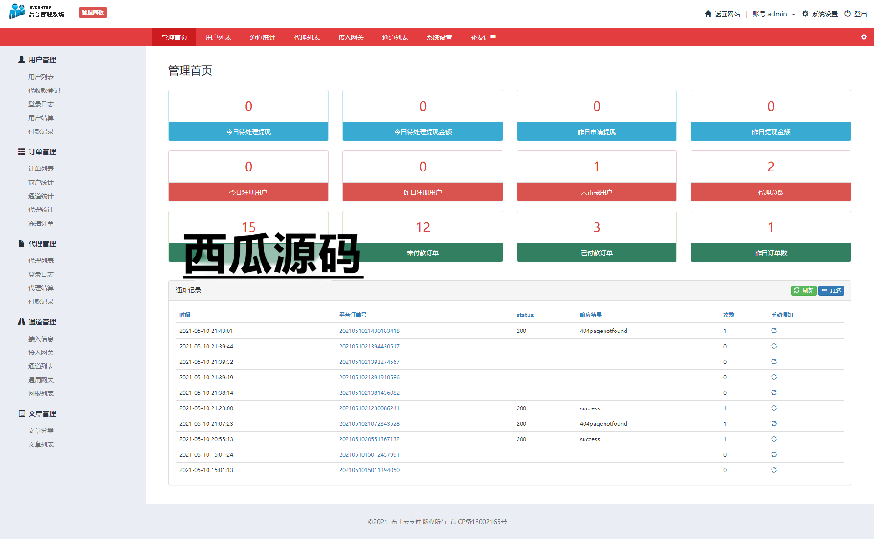This screenshot has height=539, width=874.
Task: Open 网银列表 in the sidebar
Action: coord(41,393)
